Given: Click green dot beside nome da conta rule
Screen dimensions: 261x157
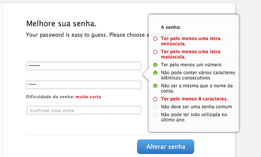Looking at the screenshot, I should point(155,86).
